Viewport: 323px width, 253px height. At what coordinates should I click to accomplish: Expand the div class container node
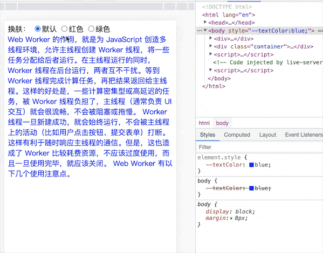[210, 46]
